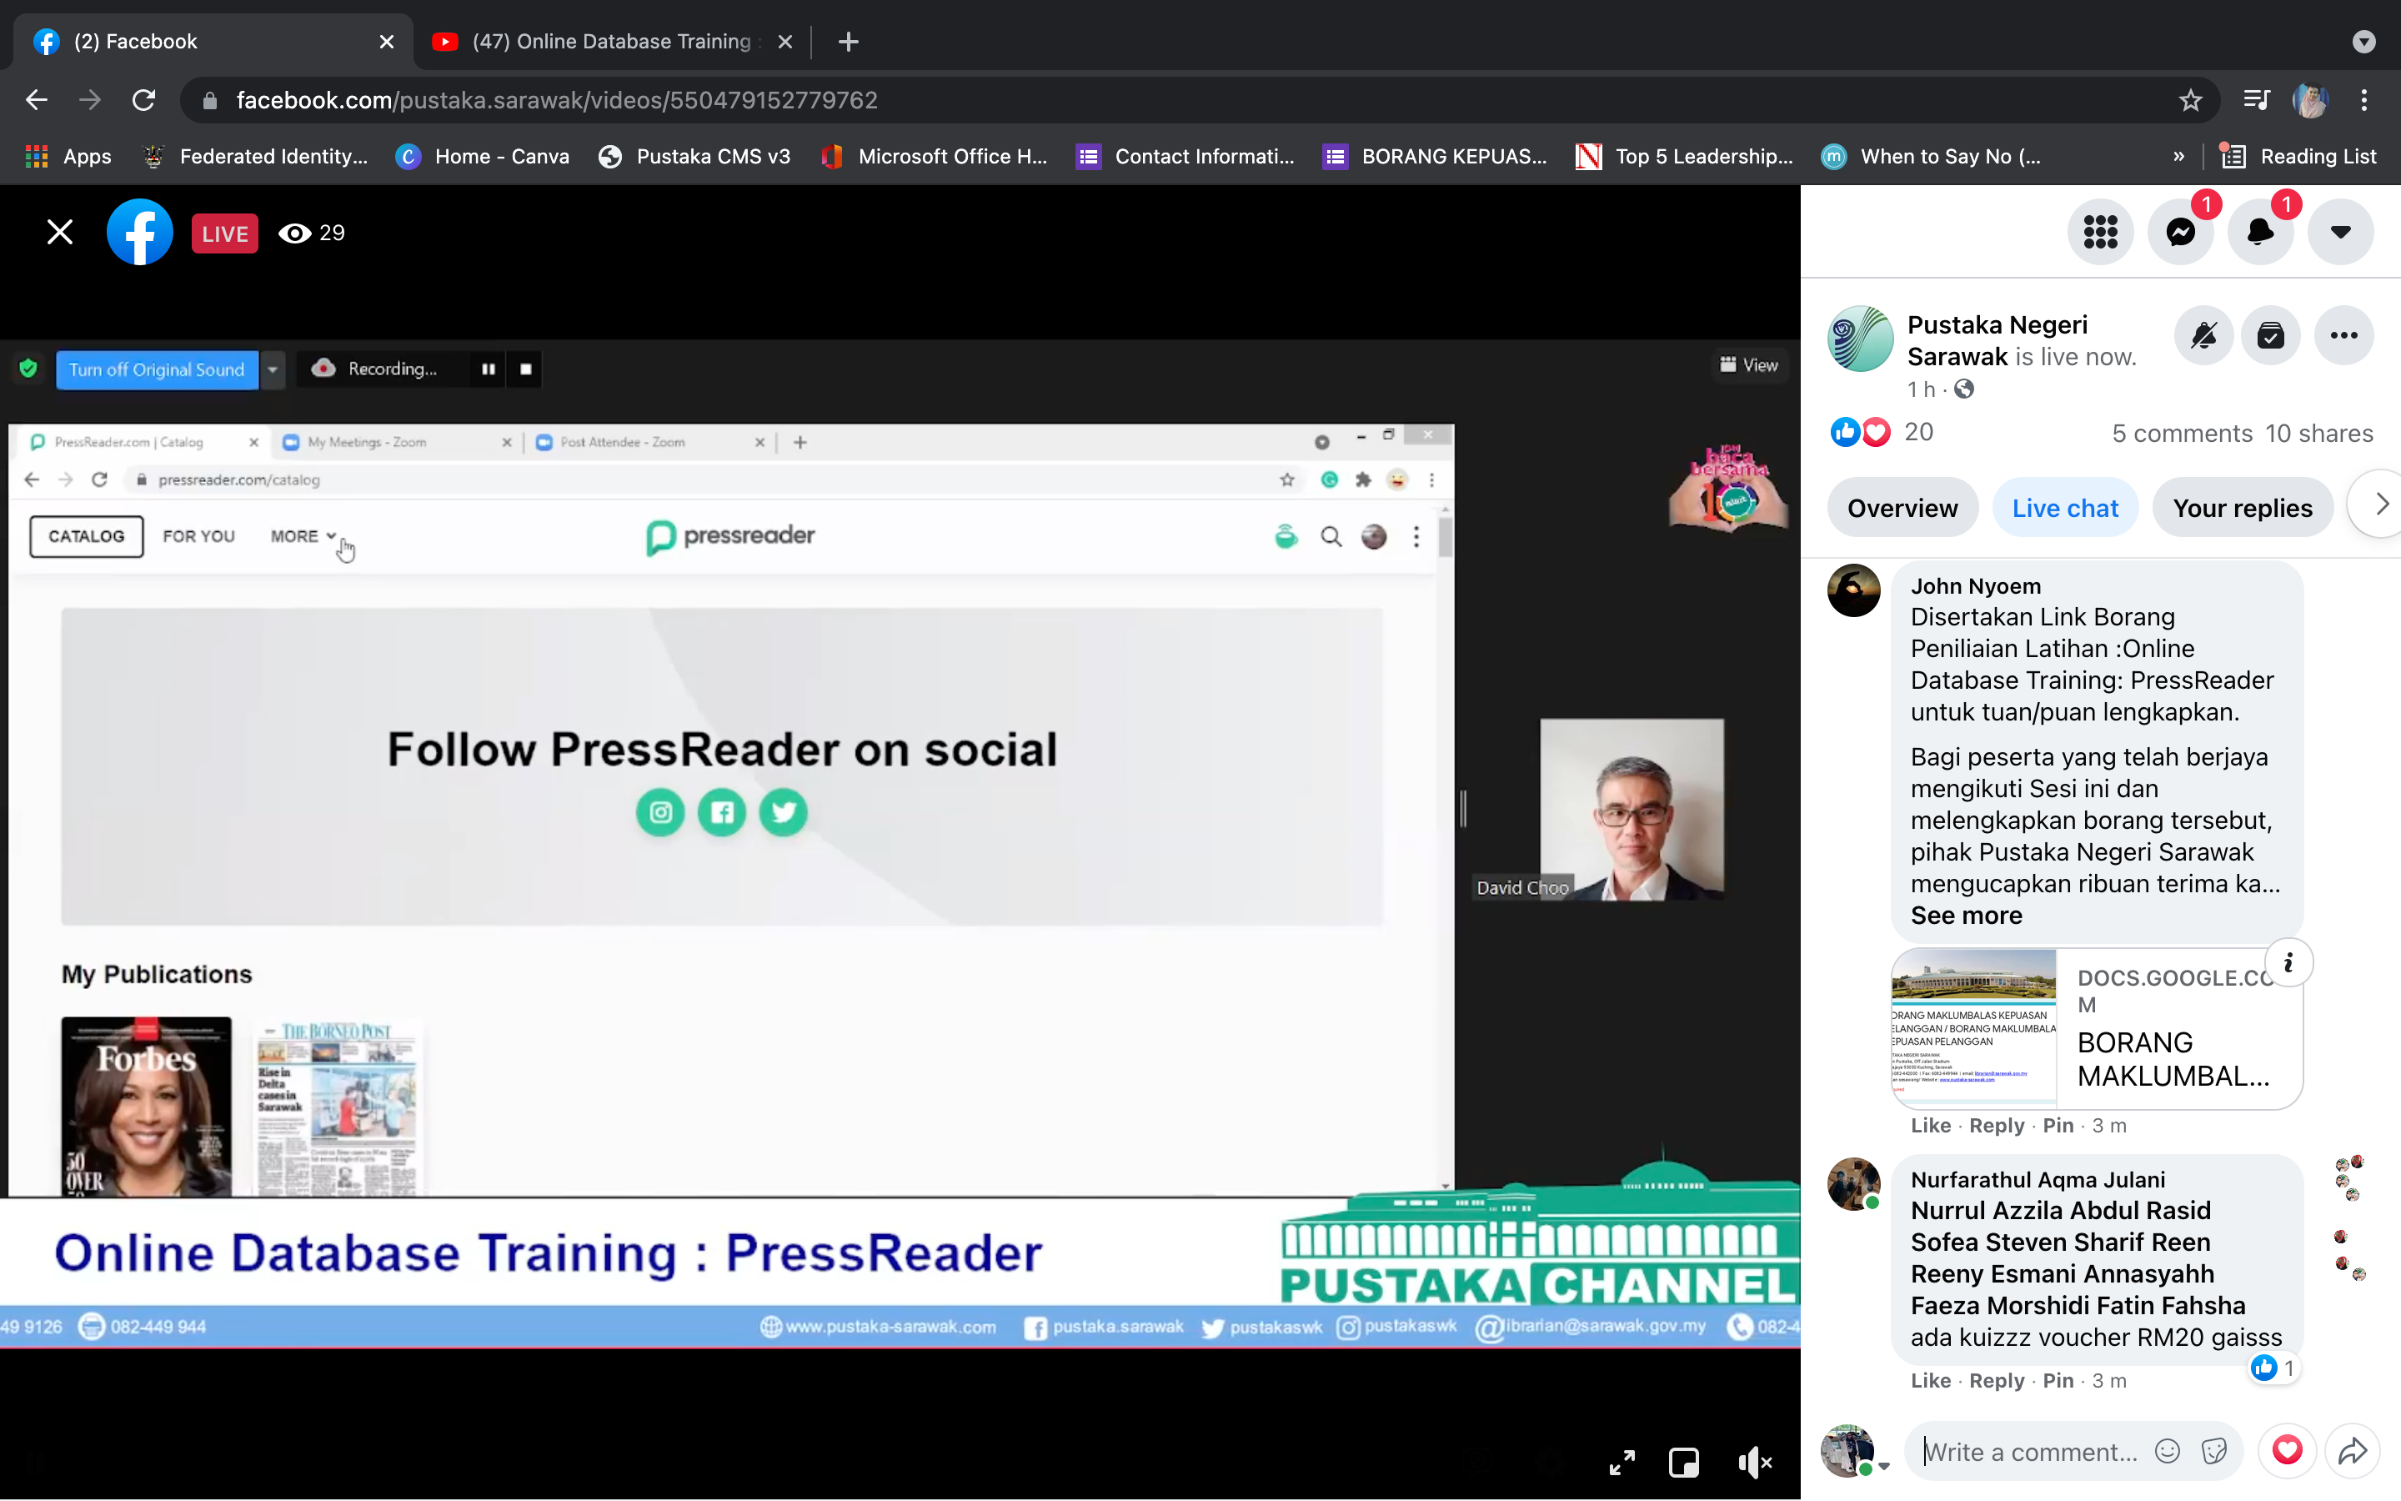Image resolution: width=2401 pixels, height=1501 pixels.
Task: Open the notifications bell
Action: [2260, 233]
